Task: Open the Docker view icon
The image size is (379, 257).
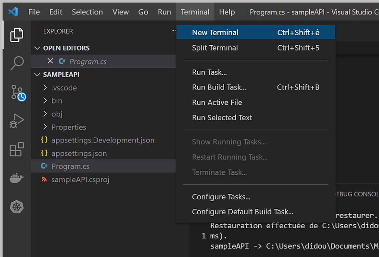Action: [17, 178]
